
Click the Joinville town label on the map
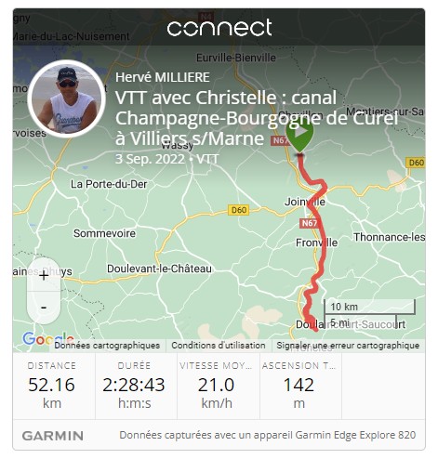305,202
